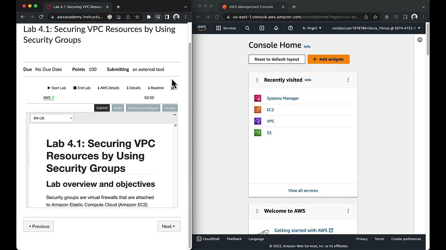Click share icon in lab browser address bar
Image resolution: width=446 pixels, height=250 pixels.
click(x=128, y=17)
